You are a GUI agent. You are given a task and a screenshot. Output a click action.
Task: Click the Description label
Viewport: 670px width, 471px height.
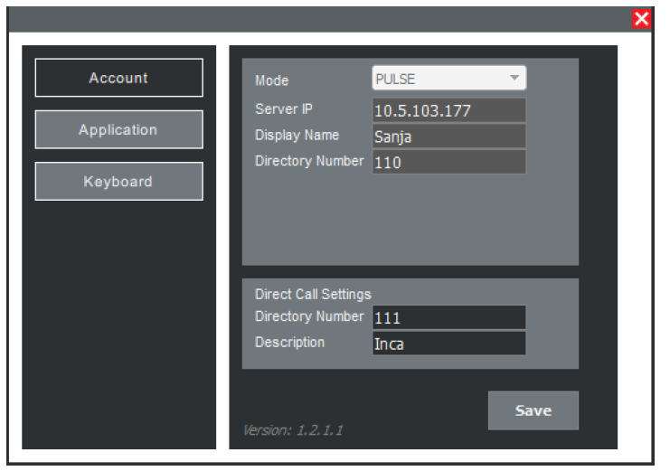289,343
